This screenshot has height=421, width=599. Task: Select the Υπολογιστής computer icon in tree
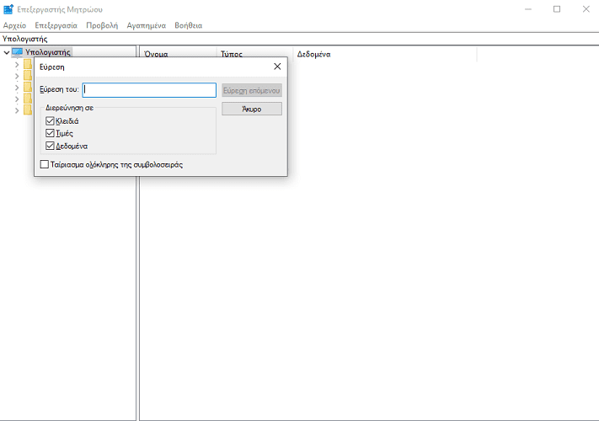[x=17, y=52]
